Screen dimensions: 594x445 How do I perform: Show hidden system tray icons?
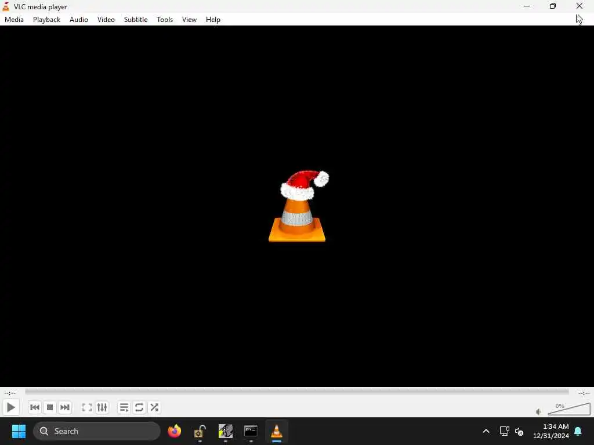click(x=486, y=431)
